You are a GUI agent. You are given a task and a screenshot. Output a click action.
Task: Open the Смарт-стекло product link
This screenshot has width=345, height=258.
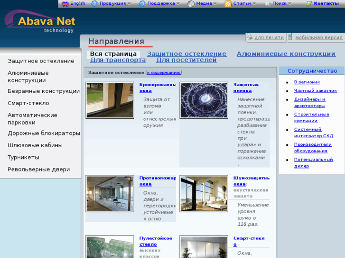pos(249,241)
